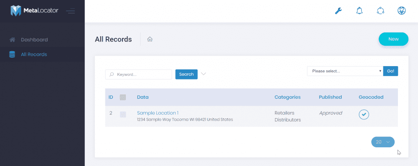The image size is (418, 166).
Task: Expand advanced search chevron beside Search
Action: [204, 74]
